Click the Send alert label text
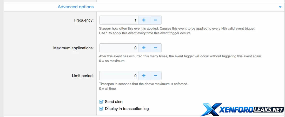Image resolution: width=285 pixels, height=117 pixels. coord(114,102)
